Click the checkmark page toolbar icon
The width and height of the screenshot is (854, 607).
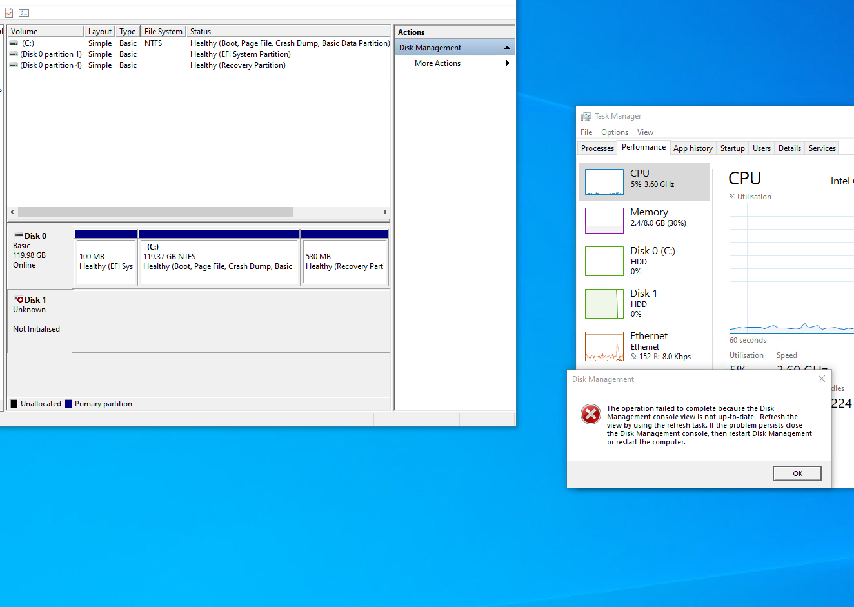(9, 13)
